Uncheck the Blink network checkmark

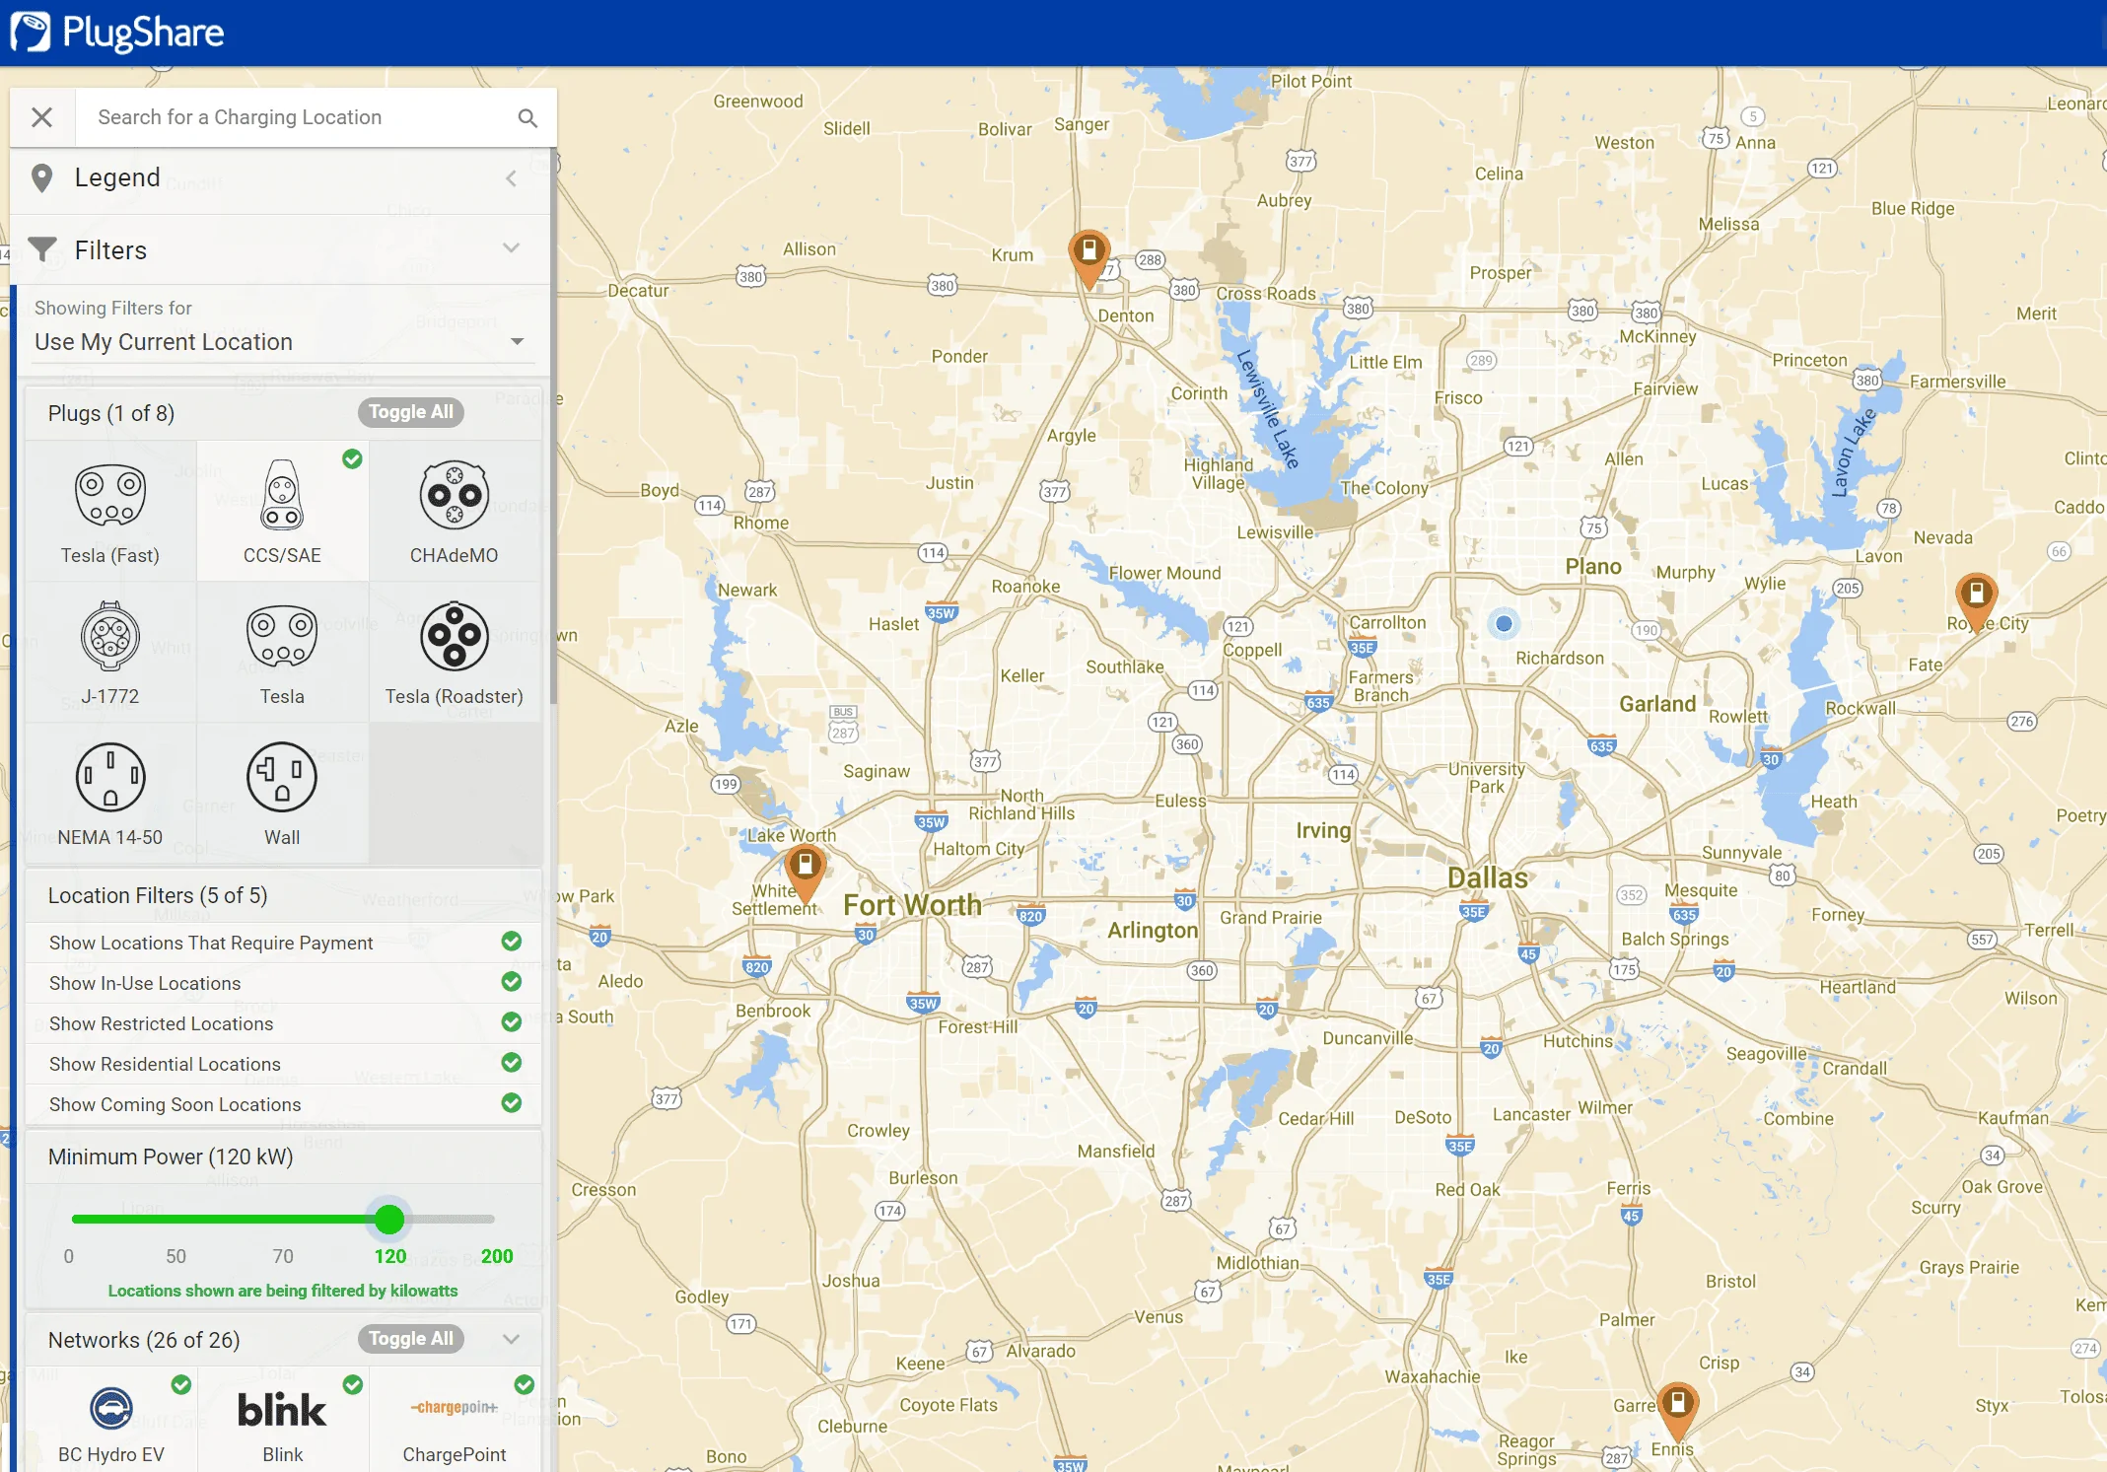tap(352, 1384)
